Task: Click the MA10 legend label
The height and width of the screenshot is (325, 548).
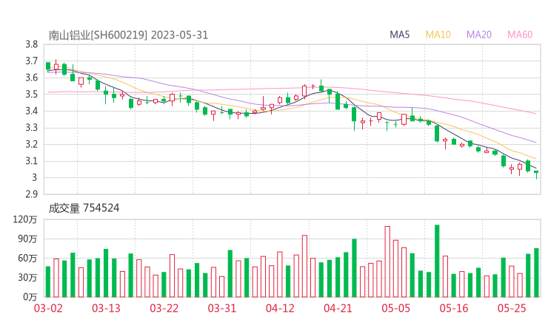Action: tap(438, 35)
